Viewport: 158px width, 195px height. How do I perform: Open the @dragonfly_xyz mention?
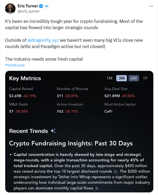(x=43, y=40)
